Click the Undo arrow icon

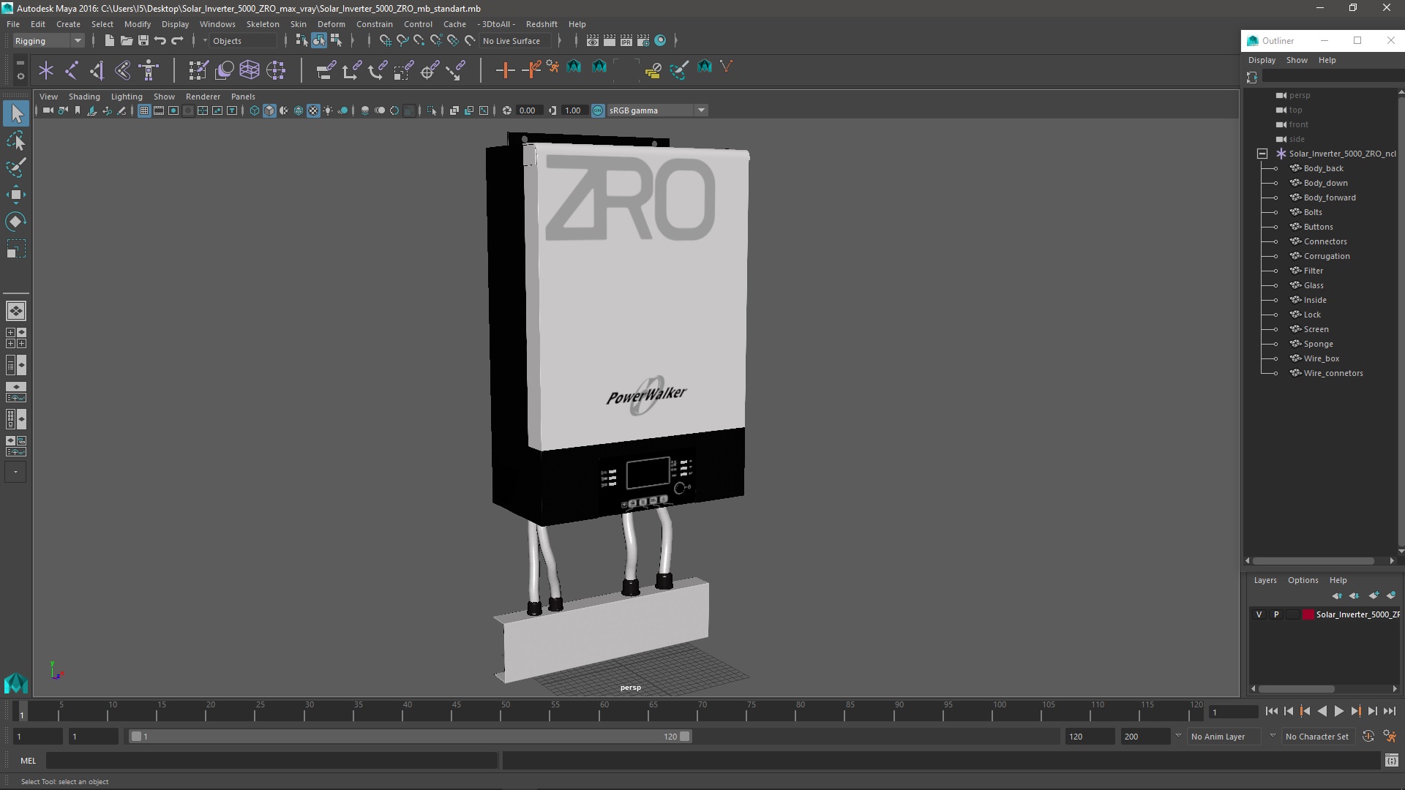[160, 41]
